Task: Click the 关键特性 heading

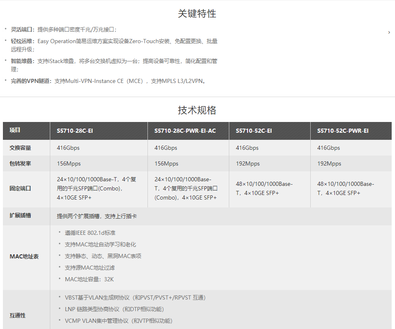Action: tap(197, 14)
